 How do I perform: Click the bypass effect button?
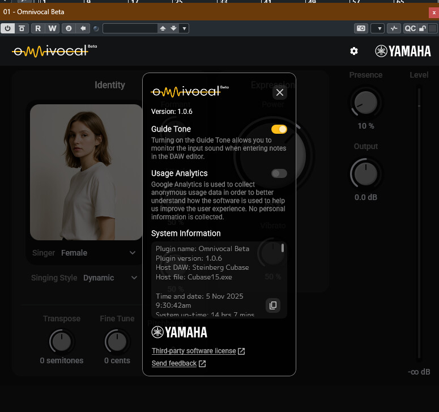pos(22,28)
